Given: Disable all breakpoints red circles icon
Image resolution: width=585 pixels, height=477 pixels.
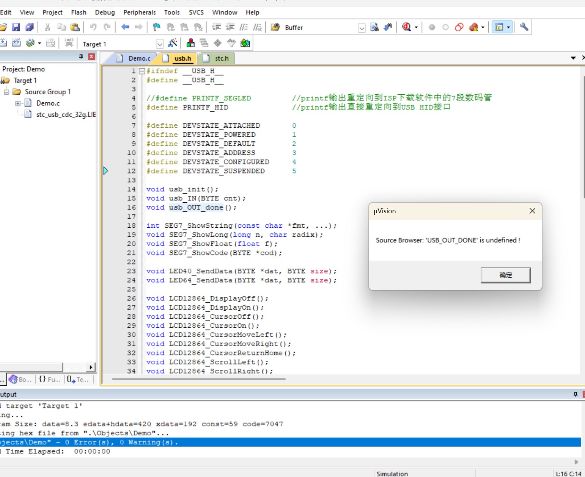Looking at the screenshot, I should coord(459,27).
